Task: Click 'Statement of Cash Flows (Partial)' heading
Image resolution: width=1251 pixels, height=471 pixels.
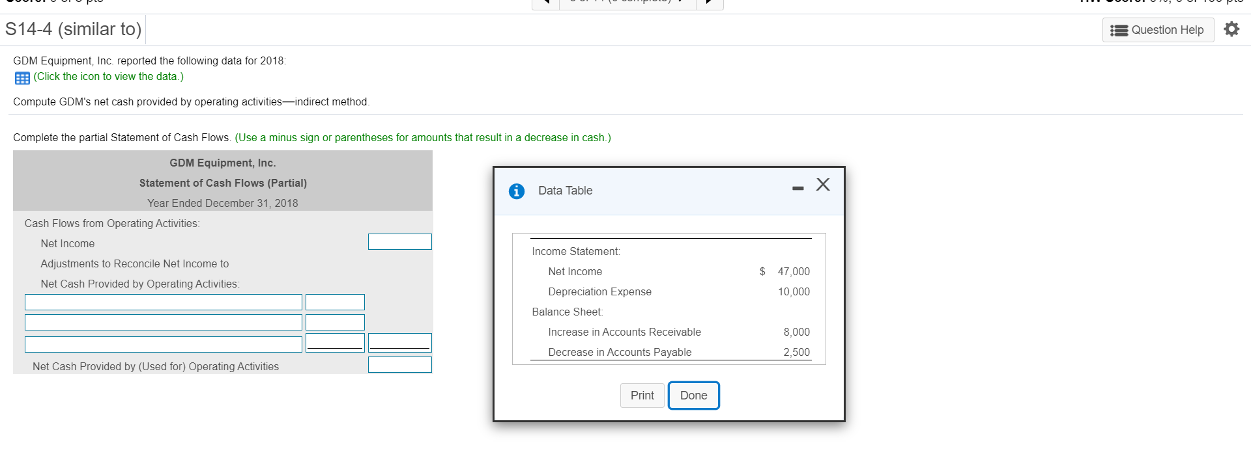Action: (x=223, y=183)
